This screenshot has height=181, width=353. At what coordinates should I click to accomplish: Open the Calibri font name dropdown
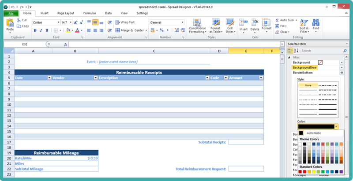pos(59,22)
